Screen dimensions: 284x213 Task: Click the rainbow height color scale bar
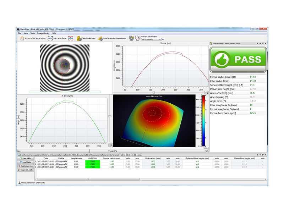(204, 121)
